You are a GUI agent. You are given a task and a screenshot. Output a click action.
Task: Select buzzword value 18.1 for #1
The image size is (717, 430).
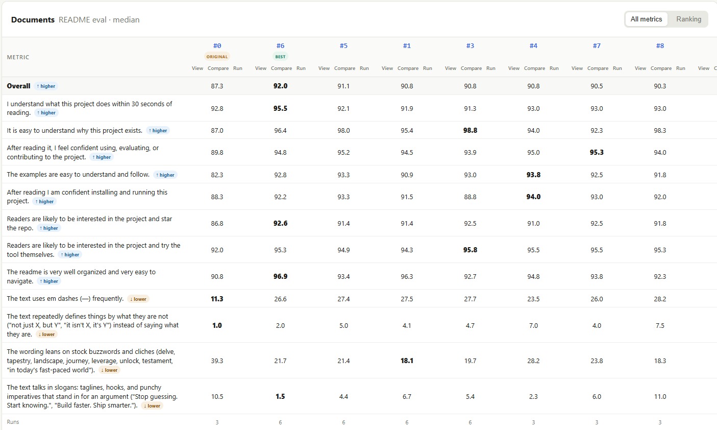pyautogui.click(x=407, y=361)
